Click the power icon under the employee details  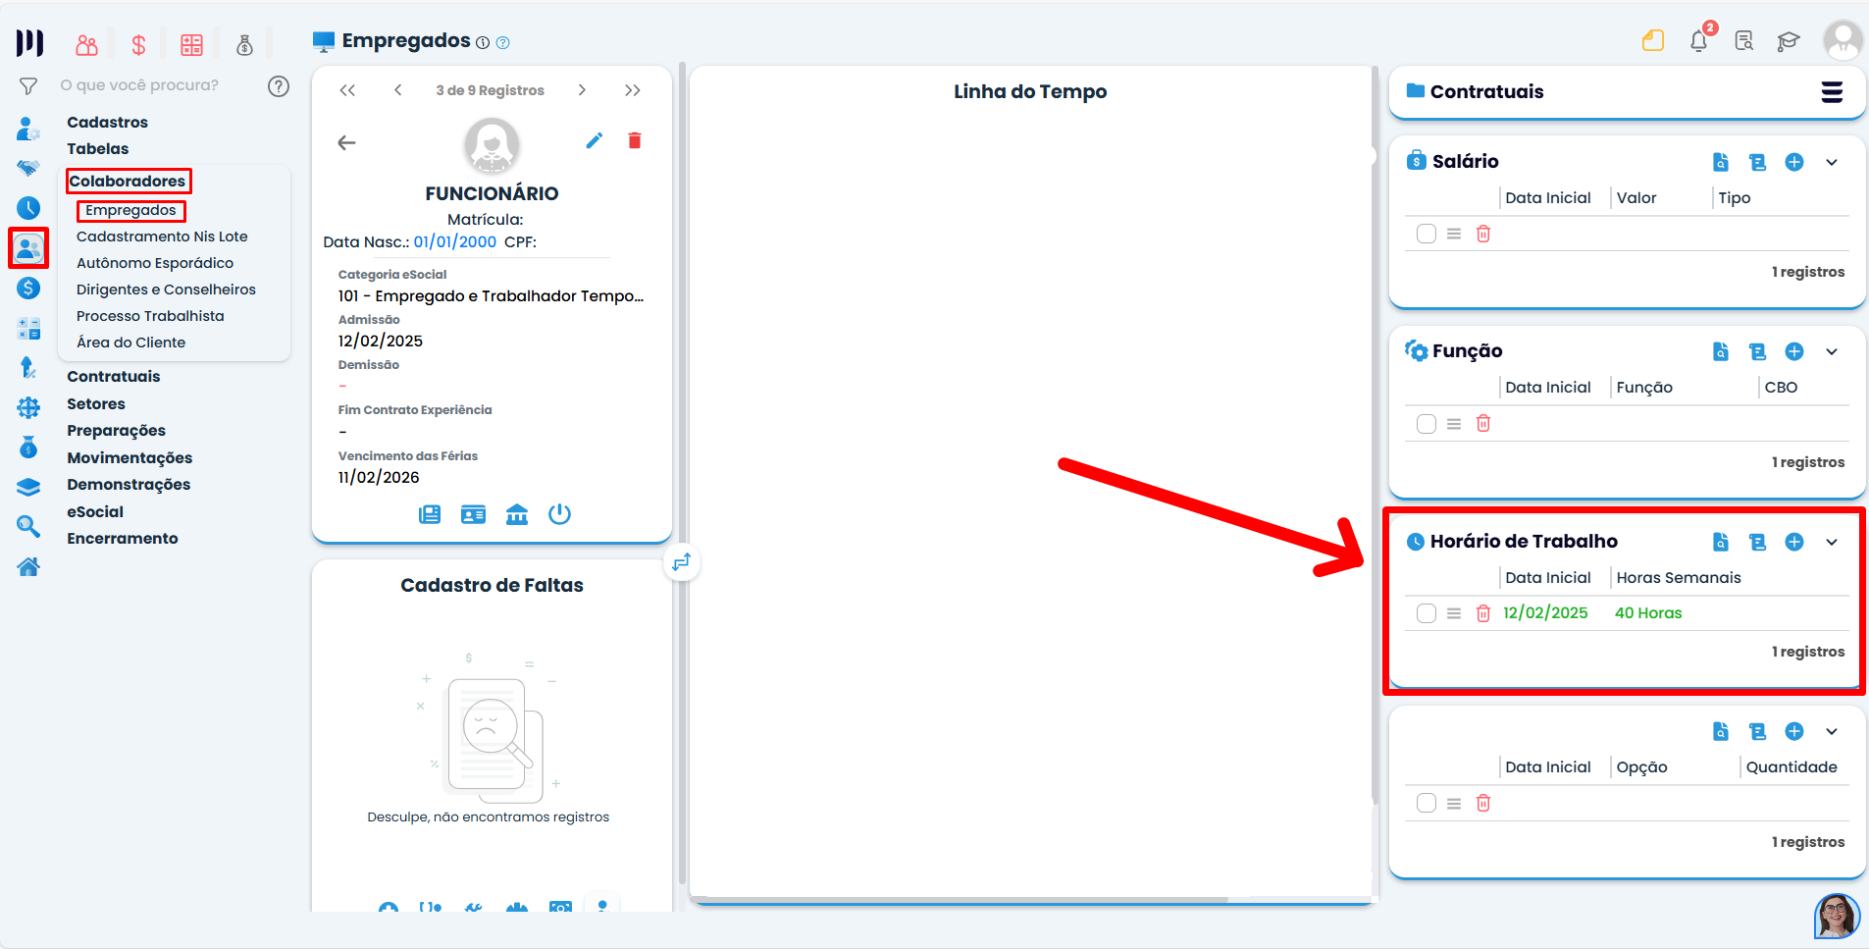tap(559, 514)
